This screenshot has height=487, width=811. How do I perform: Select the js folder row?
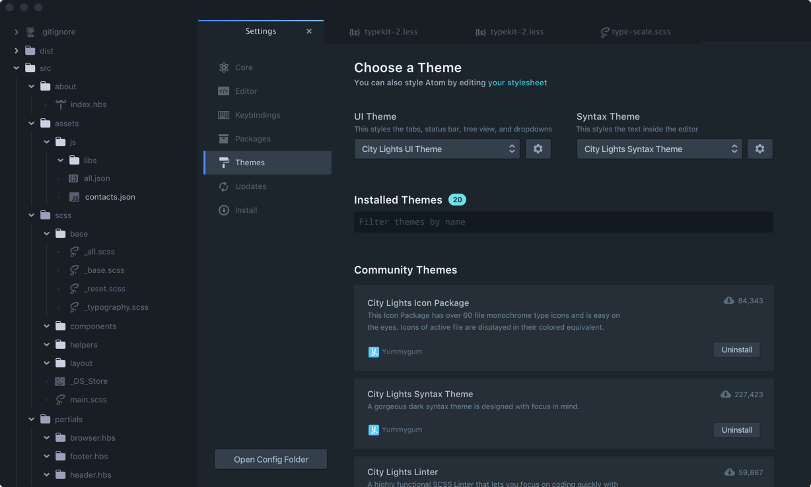tap(99, 142)
